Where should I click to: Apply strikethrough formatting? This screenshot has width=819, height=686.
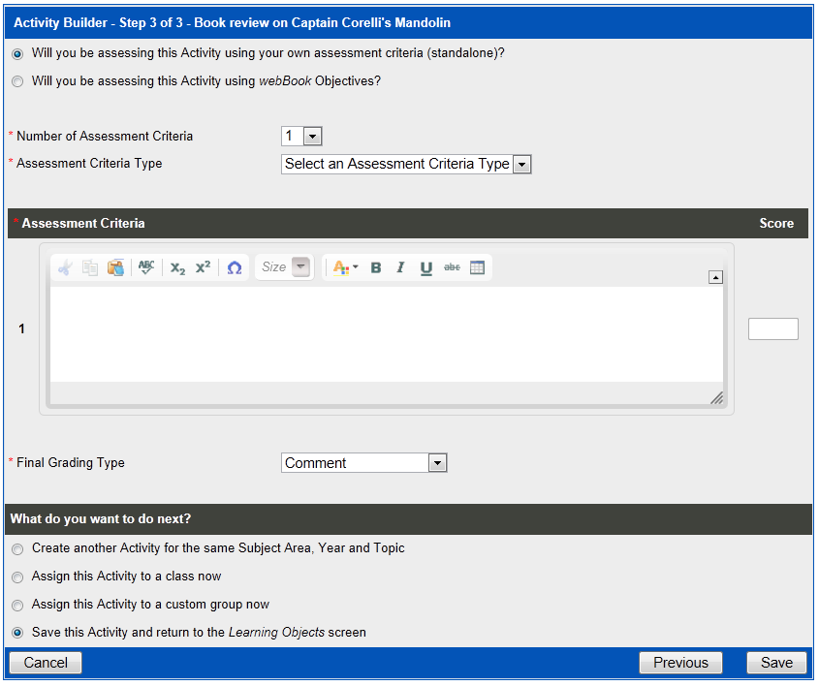click(x=452, y=268)
